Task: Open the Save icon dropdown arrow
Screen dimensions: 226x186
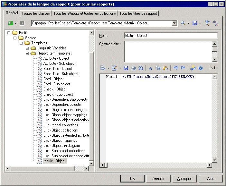Action: pyautogui.click(x=200, y=23)
